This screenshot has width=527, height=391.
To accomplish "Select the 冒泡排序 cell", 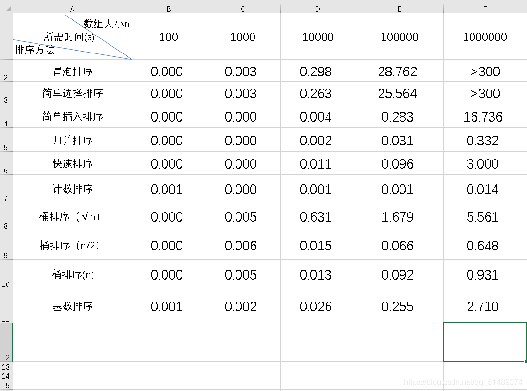I will click(72, 71).
